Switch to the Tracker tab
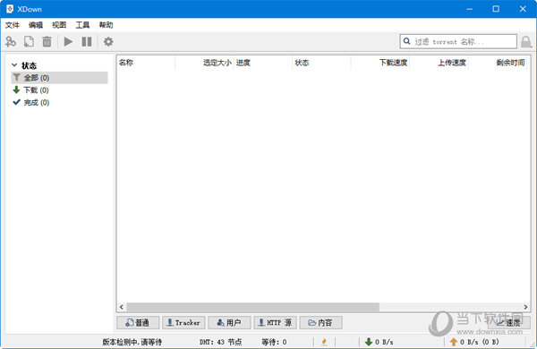Screen dimensions: 537x349 (183, 323)
